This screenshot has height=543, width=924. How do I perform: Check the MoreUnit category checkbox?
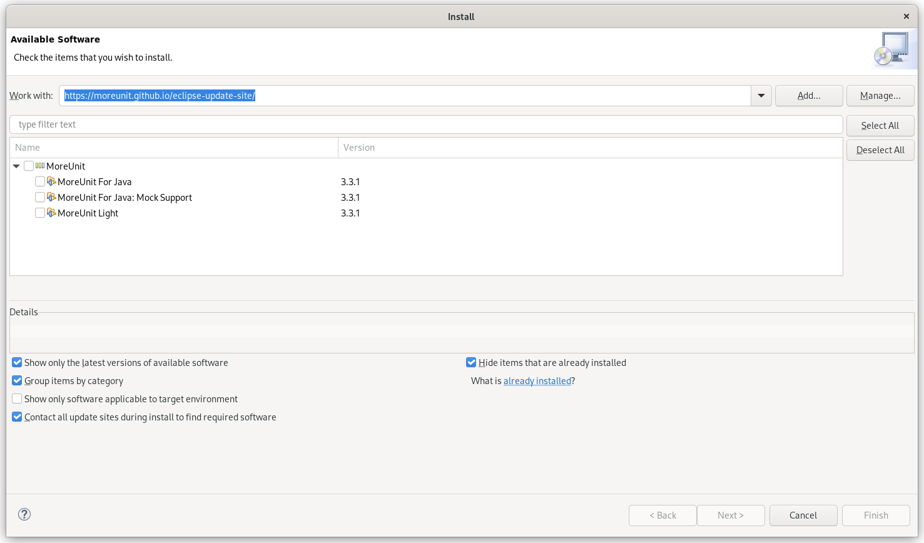29,166
